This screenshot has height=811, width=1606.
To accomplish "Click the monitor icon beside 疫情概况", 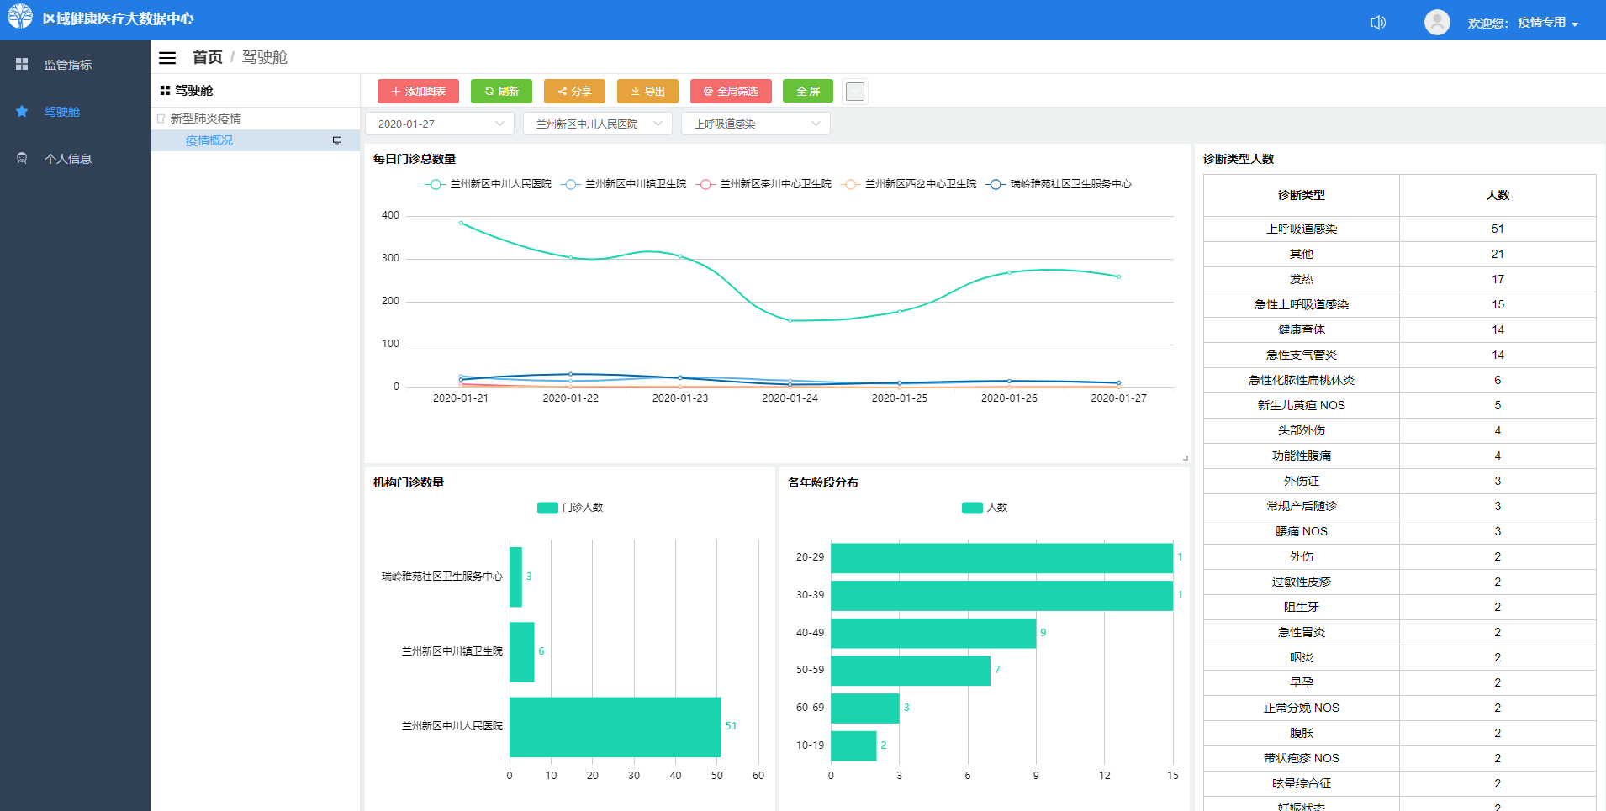I will (337, 140).
